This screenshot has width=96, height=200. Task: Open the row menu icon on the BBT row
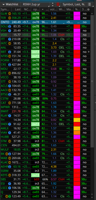click(x=89, y=52)
